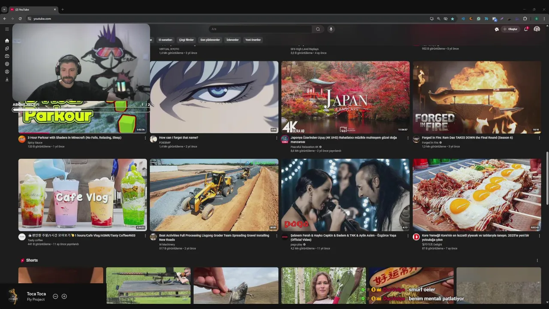Open Grammarly extension icon

[479, 19]
